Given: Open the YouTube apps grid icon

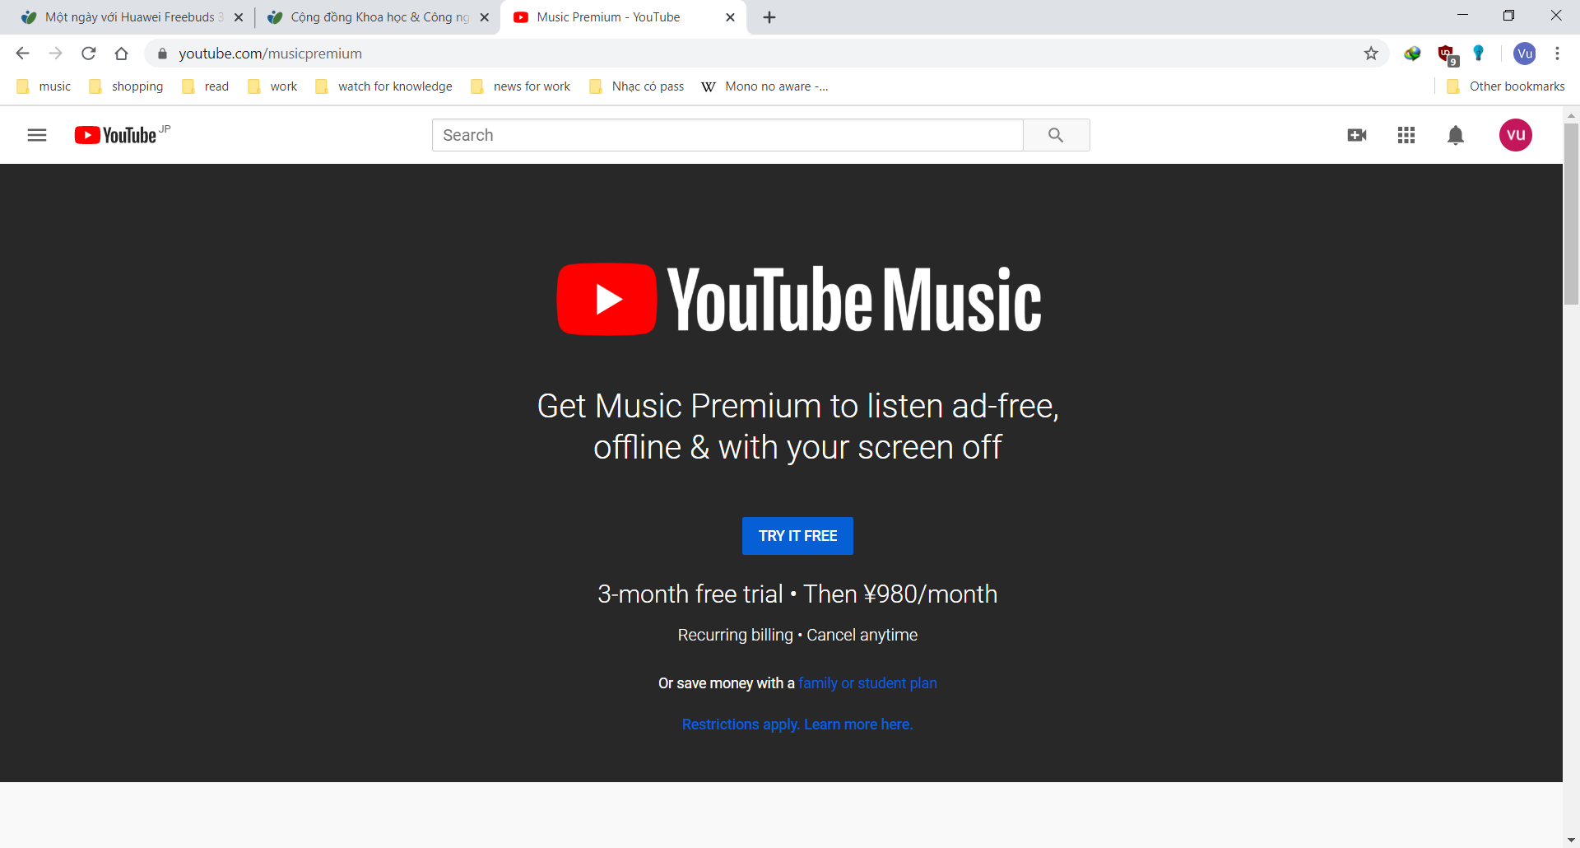Looking at the screenshot, I should pos(1406,135).
